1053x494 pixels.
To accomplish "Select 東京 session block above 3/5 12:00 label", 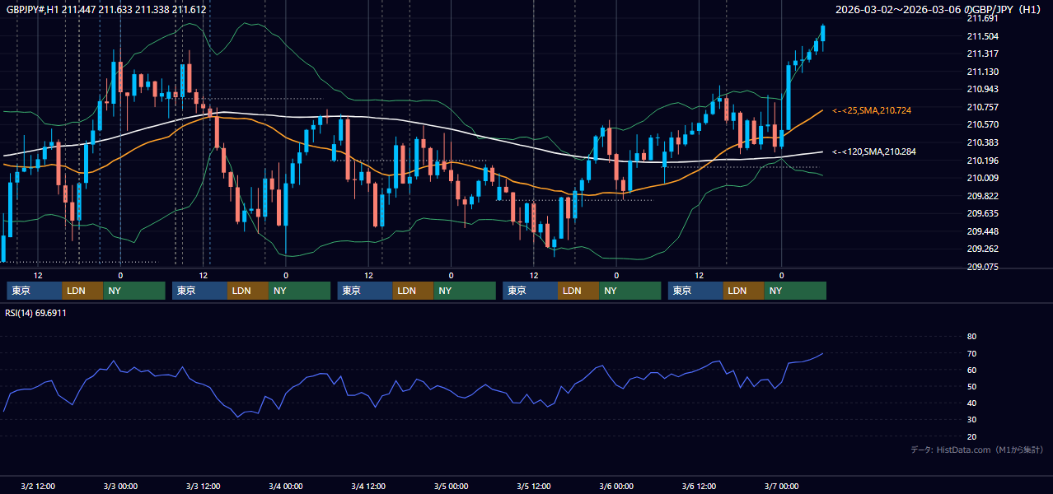I will tap(531, 291).
